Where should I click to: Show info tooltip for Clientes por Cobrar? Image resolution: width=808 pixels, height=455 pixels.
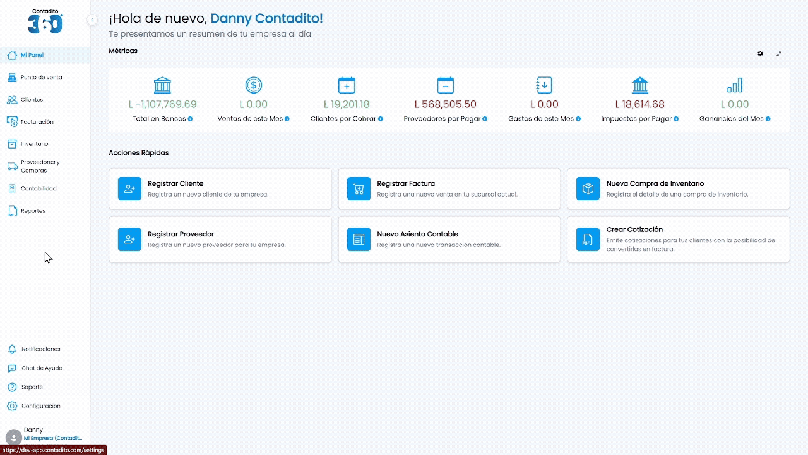point(381,119)
